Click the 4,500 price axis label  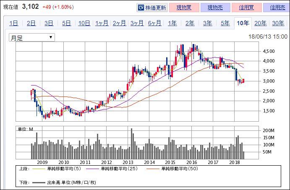[x=269, y=52]
